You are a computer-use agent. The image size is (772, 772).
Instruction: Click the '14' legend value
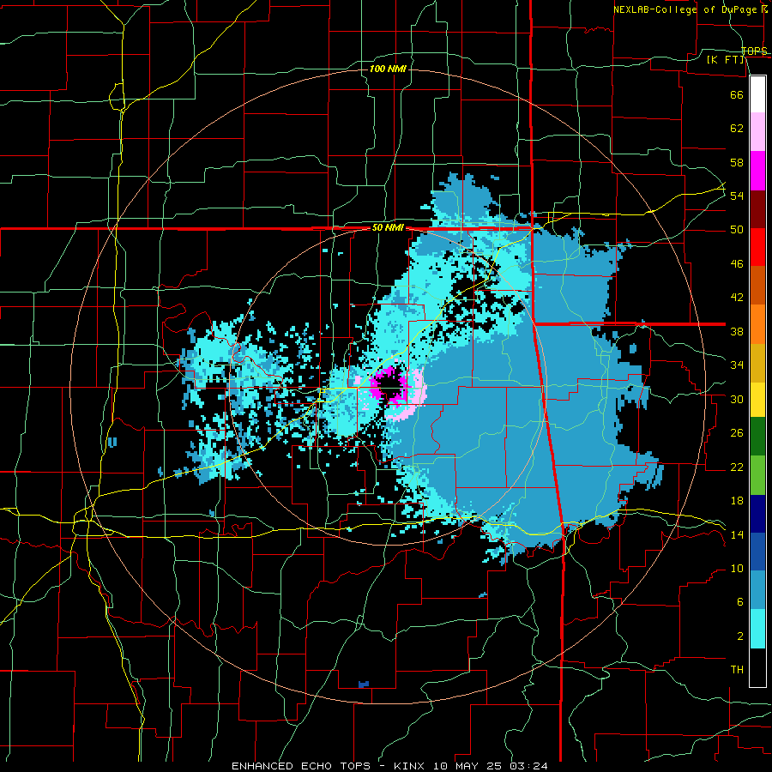click(x=737, y=534)
